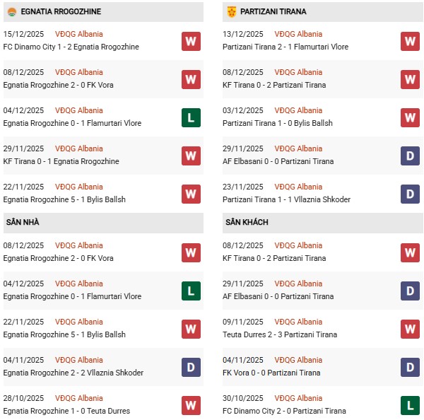
Task: Open VĐQG Albania link dated 15/12/2025
Action: (x=78, y=34)
